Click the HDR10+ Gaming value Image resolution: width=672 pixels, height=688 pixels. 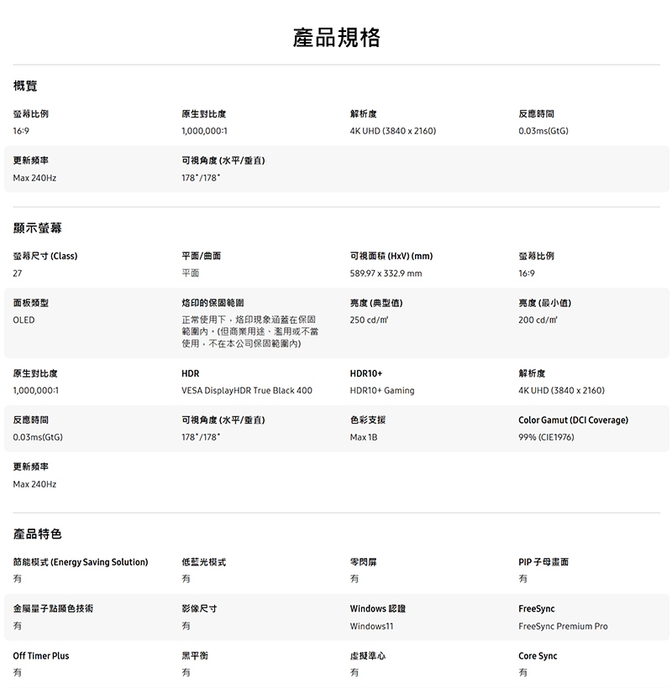click(x=382, y=391)
